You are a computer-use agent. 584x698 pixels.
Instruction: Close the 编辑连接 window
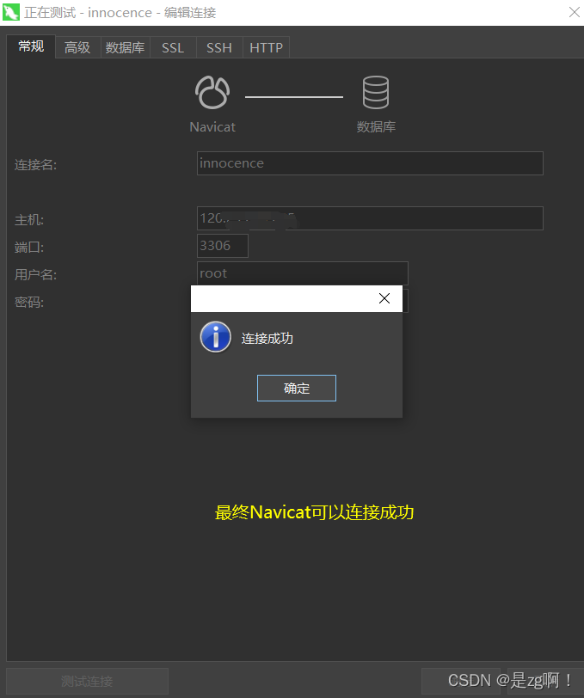click(x=575, y=12)
